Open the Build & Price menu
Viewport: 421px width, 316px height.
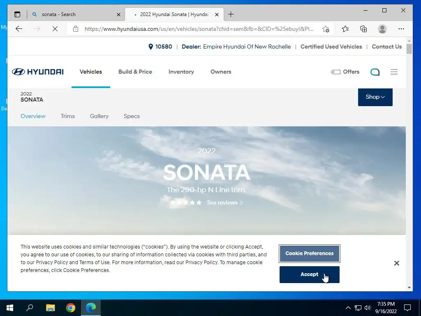pos(135,72)
